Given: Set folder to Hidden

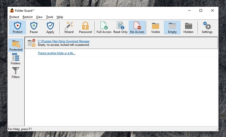Looking at the screenshot, I should point(188,27).
